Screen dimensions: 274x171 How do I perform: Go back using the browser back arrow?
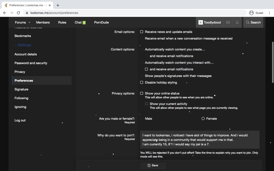coord(5,13)
